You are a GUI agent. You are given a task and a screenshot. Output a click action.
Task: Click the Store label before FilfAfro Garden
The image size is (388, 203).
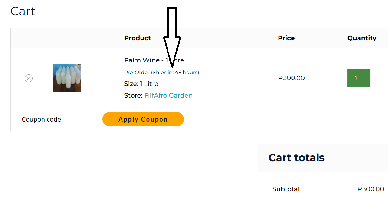[133, 95]
